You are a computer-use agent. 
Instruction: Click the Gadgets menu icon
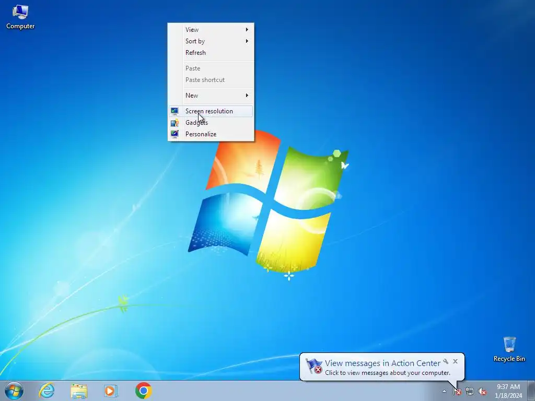pyautogui.click(x=175, y=123)
